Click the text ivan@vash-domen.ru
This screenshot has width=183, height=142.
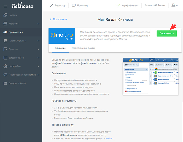[62, 63]
